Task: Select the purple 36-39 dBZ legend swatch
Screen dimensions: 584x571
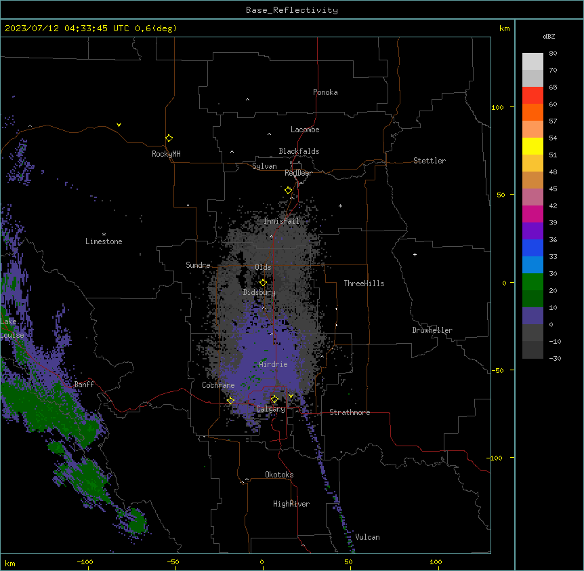Action: (x=533, y=231)
